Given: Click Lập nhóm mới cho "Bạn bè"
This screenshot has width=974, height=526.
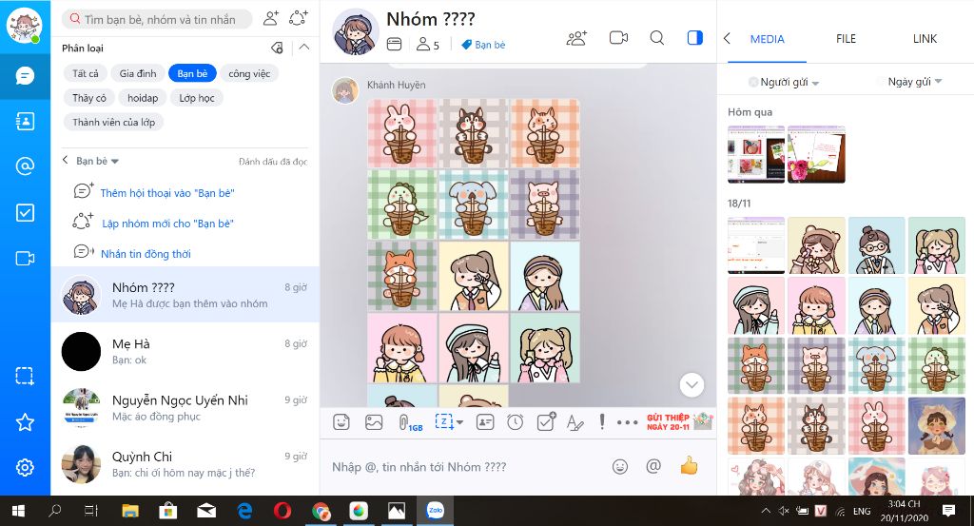Looking at the screenshot, I should (167, 223).
